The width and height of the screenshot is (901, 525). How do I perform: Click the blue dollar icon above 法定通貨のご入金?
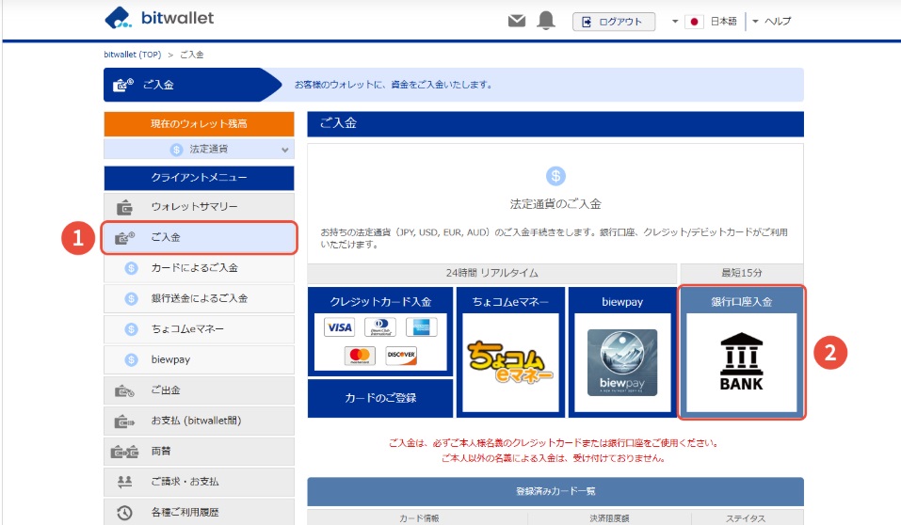click(555, 176)
